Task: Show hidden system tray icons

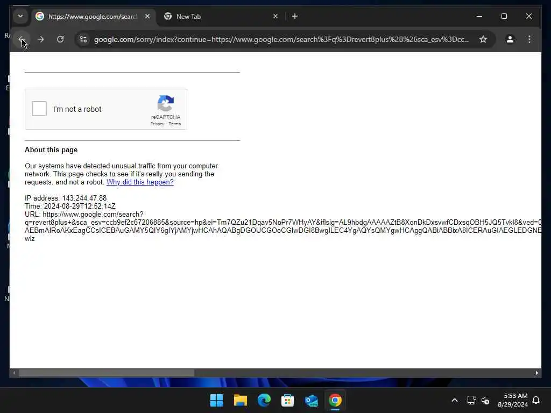Action: click(x=454, y=400)
